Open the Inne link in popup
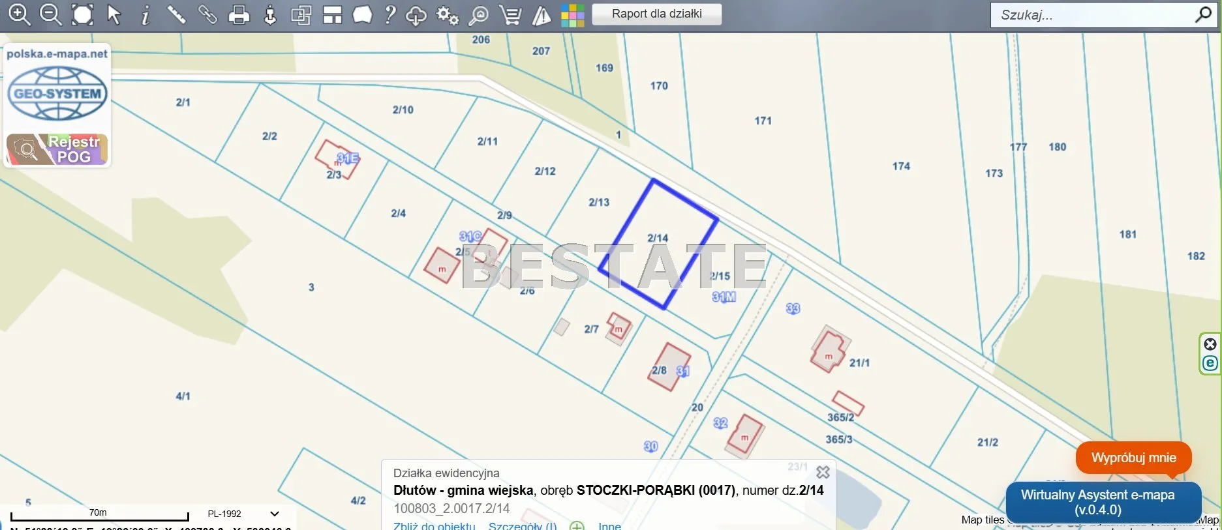Viewport: 1222px width, 530px height. [x=609, y=525]
